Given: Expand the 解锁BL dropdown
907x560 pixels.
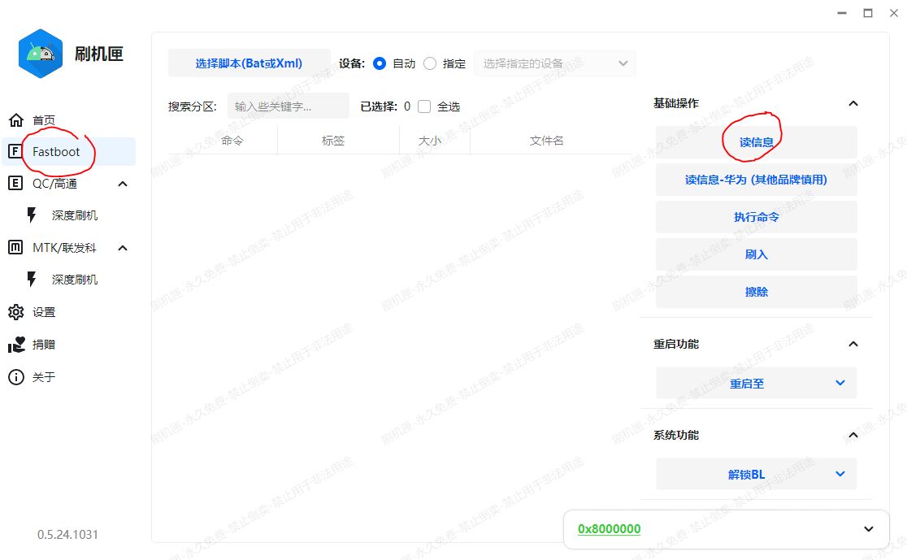Looking at the screenshot, I should click(756, 474).
